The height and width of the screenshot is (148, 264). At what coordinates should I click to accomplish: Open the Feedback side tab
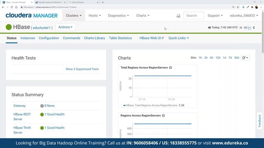259,121
